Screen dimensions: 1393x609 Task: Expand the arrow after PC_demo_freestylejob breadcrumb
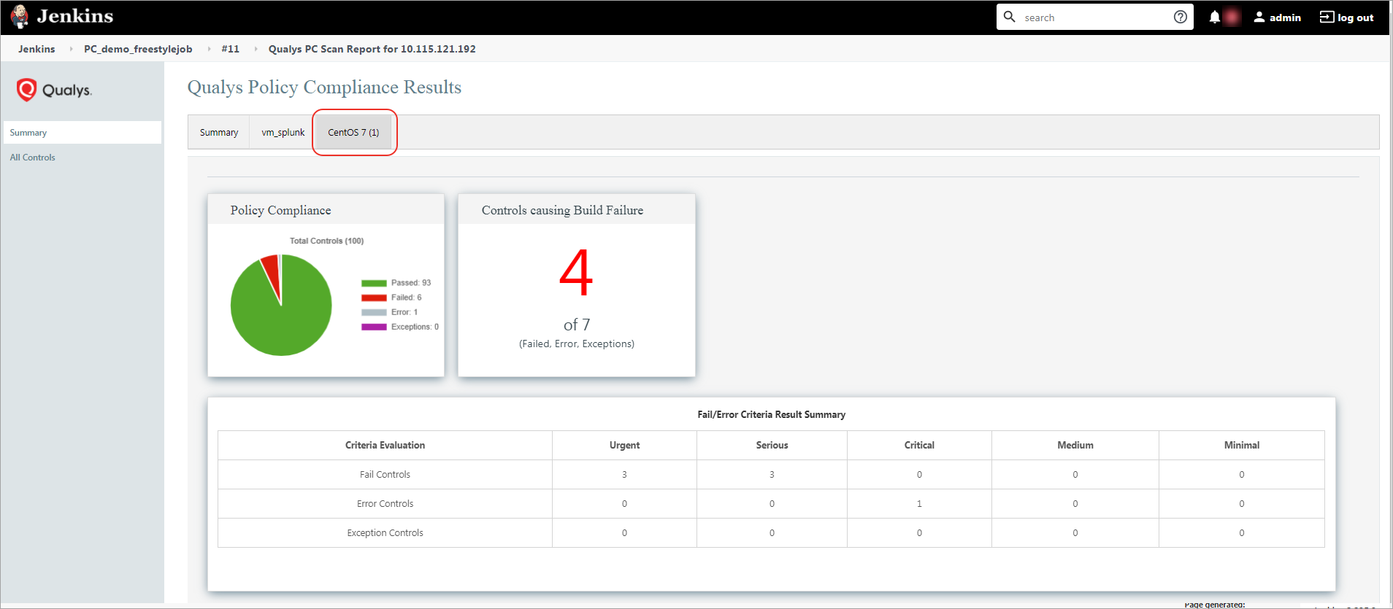click(209, 49)
